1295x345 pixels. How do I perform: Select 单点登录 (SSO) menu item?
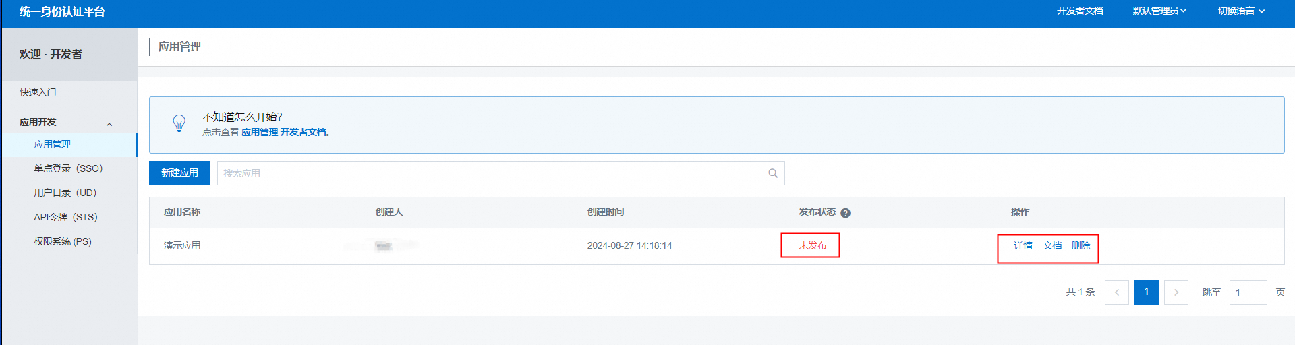point(68,168)
